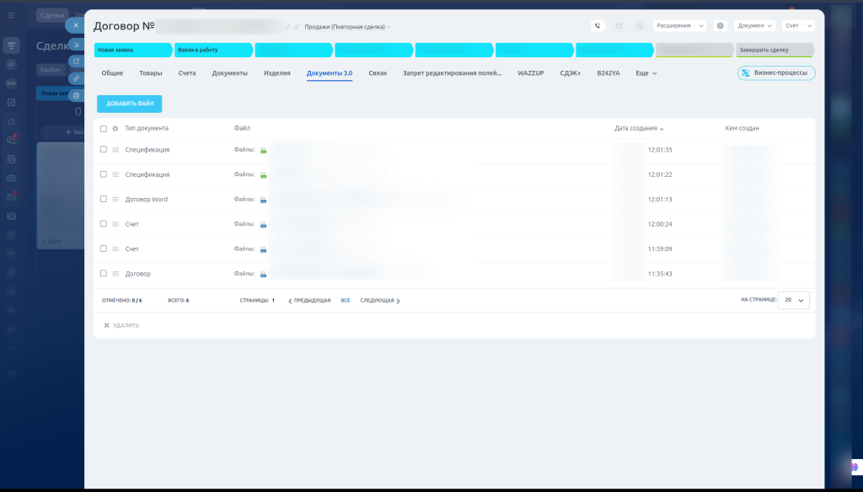Click the green file icon in first Спецификация row

[x=263, y=150]
